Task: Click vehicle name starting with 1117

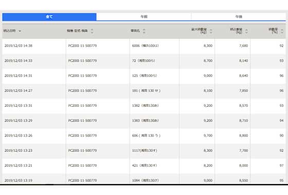Action: click(145, 150)
